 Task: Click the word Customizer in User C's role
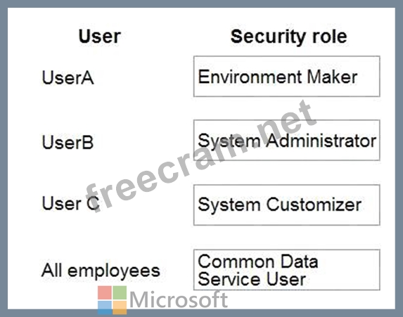pos(314,205)
